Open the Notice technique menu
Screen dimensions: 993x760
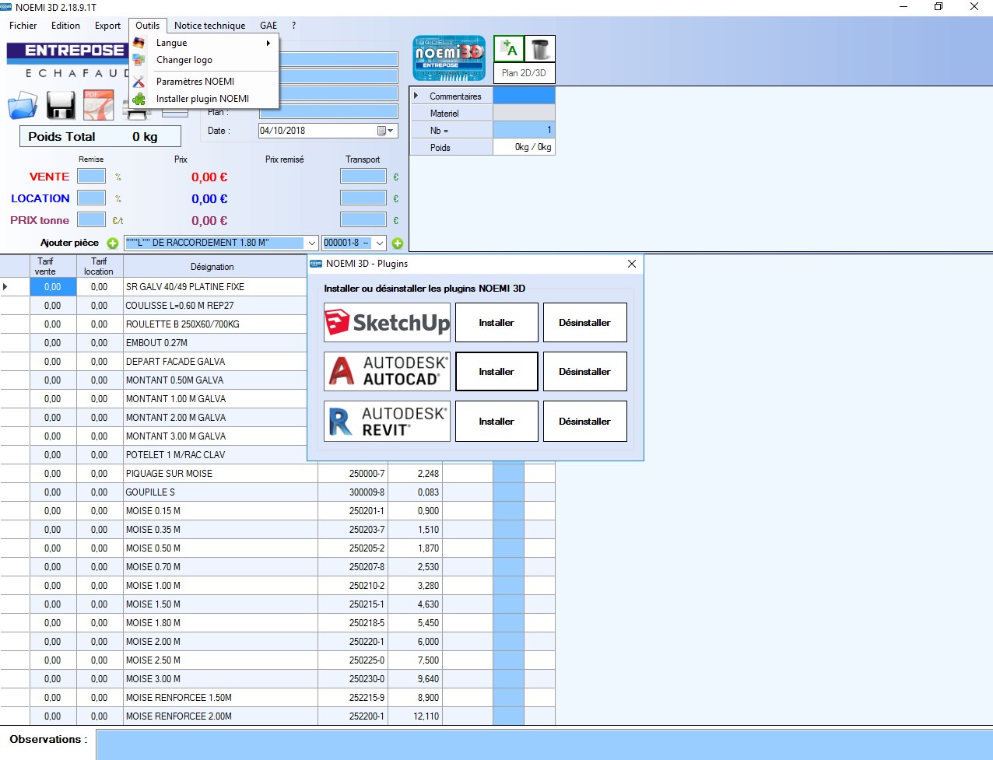coord(210,26)
